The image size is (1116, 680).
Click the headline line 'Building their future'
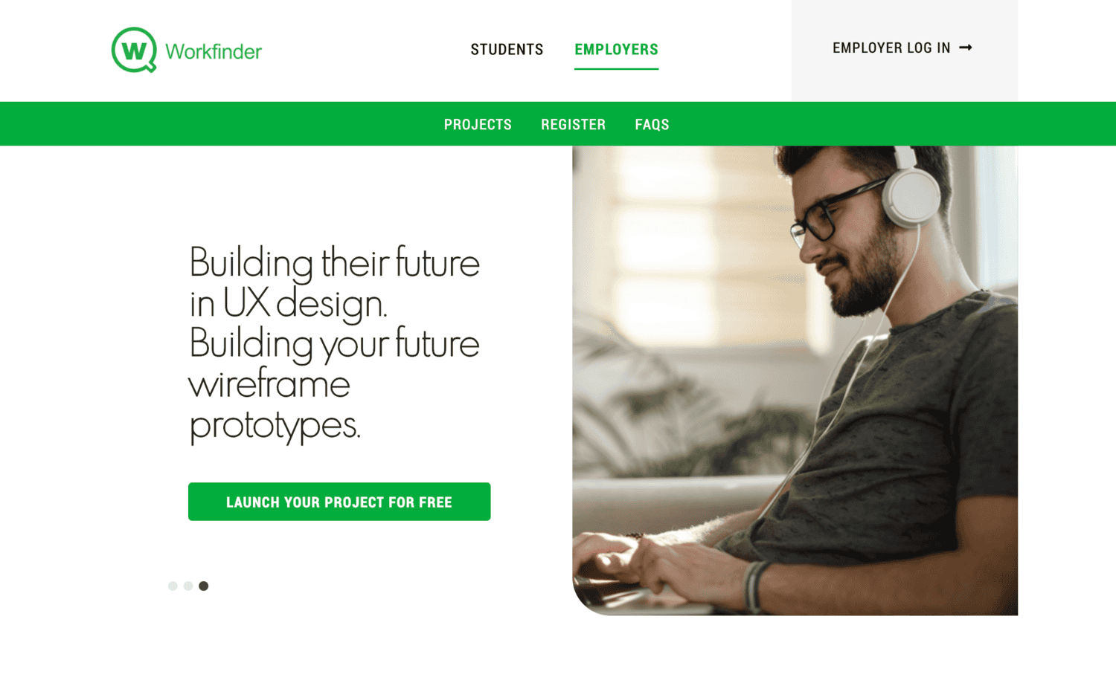click(x=334, y=262)
